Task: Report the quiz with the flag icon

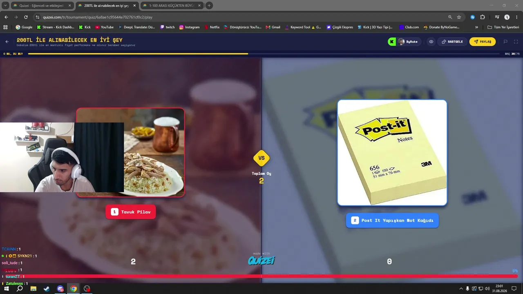Action: (505, 42)
